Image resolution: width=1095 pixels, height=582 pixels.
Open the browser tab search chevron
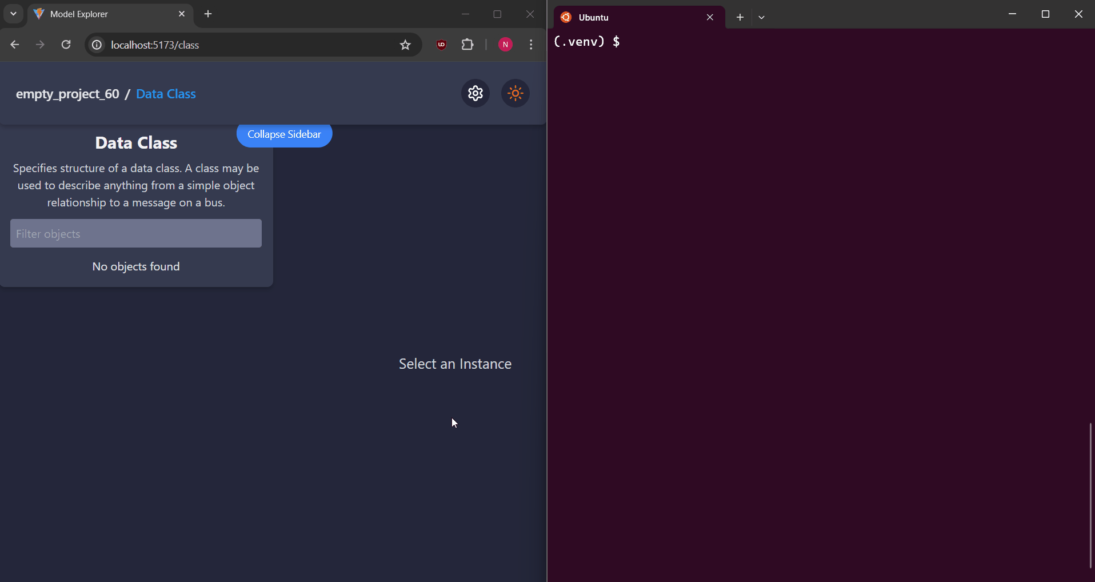click(x=13, y=14)
